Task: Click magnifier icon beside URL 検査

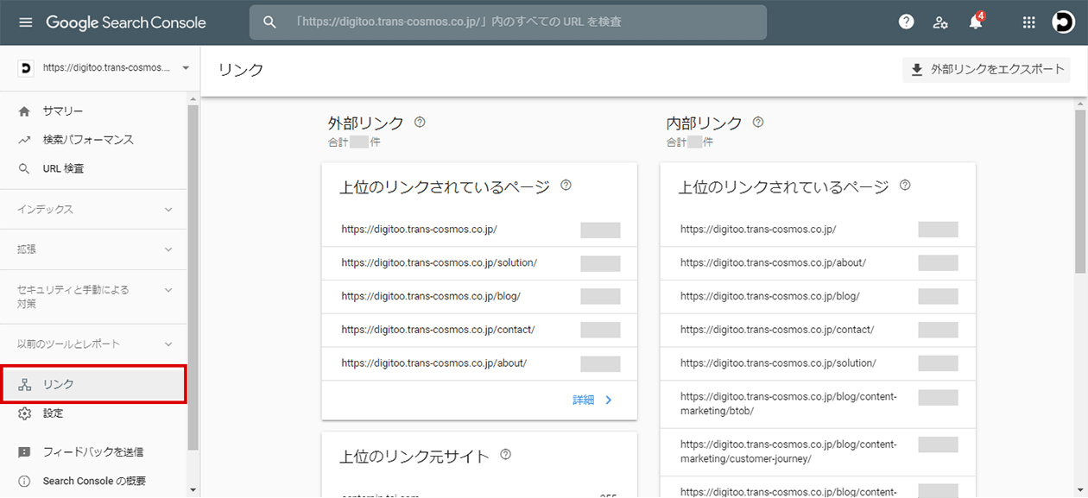Action: tap(24, 169)
